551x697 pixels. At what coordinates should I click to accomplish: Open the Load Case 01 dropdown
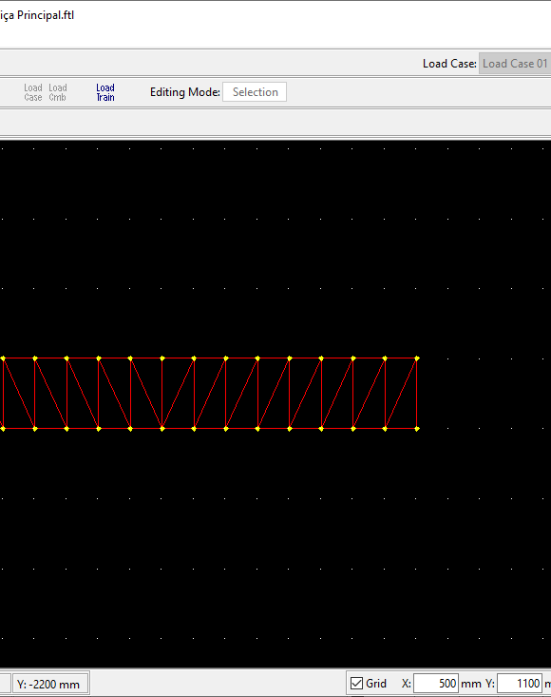point(515,64)
